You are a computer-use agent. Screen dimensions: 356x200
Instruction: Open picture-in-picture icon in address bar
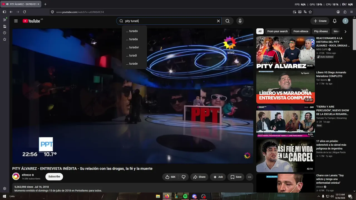(x=295, y=12)
